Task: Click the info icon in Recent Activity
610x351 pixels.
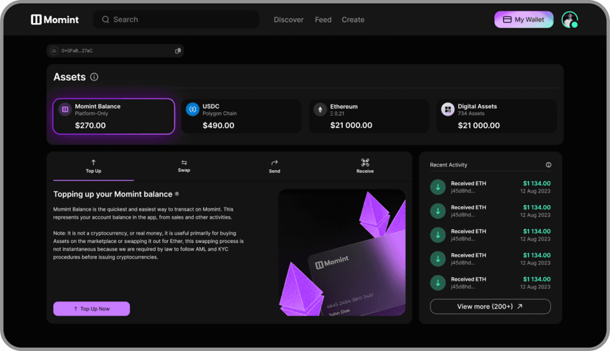Action: (x=548, y=165)
